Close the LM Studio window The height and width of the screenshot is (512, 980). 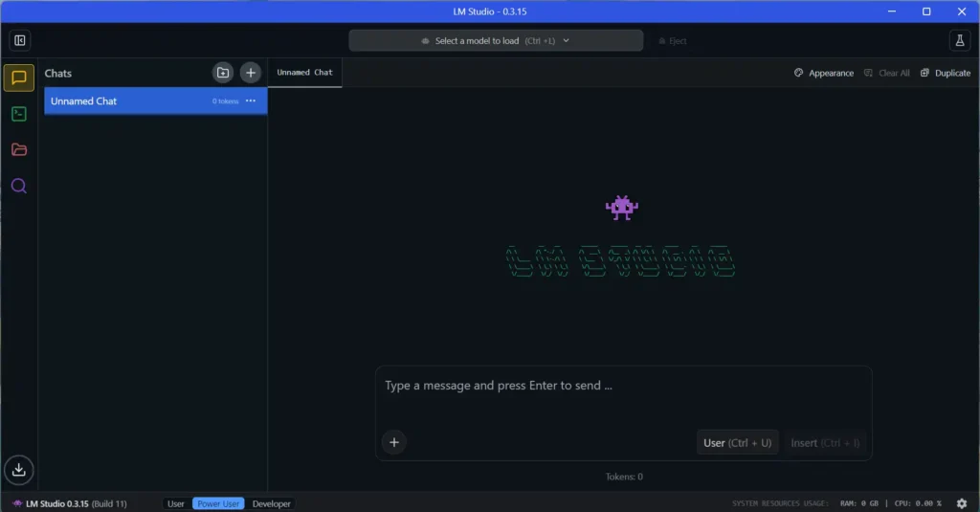click(x=961, y=11)
